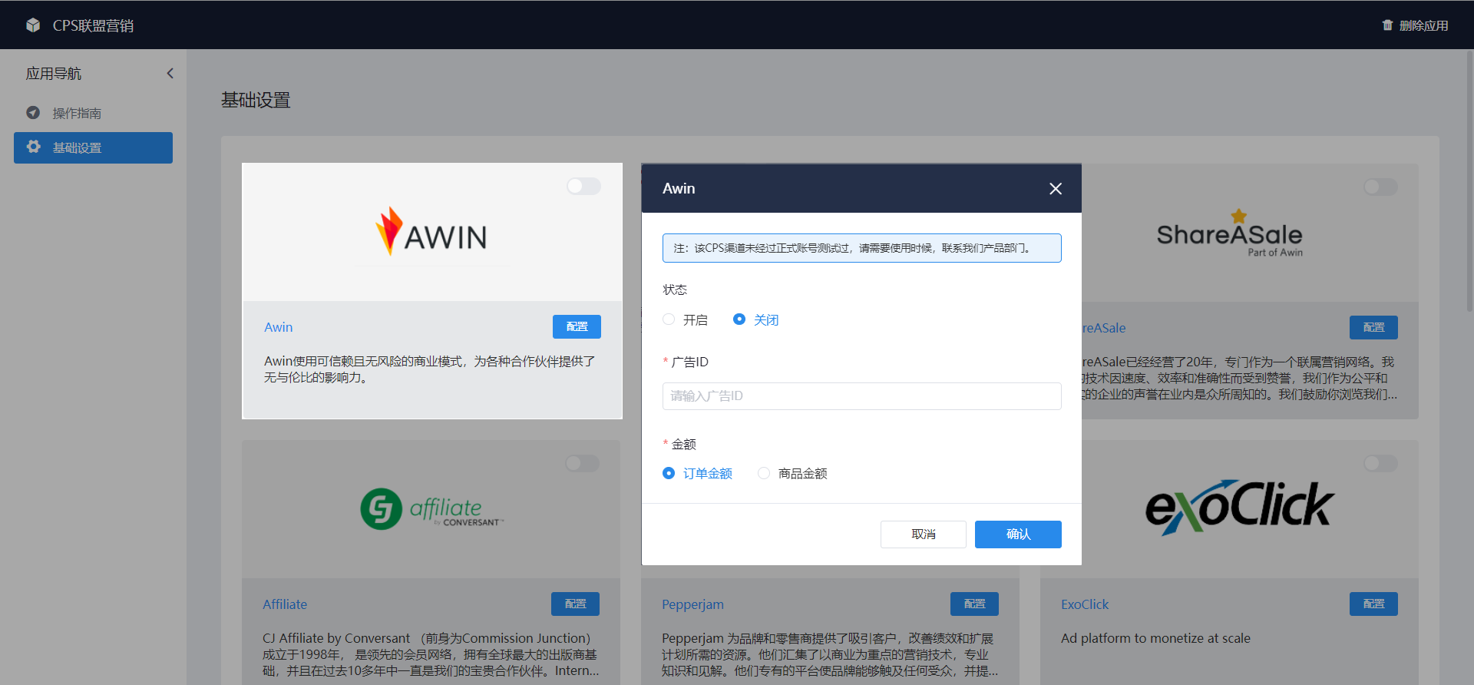Screen dimensions: 1474x685
Task: Toggle the ExoClick card switch
Action: (1380, 463)
